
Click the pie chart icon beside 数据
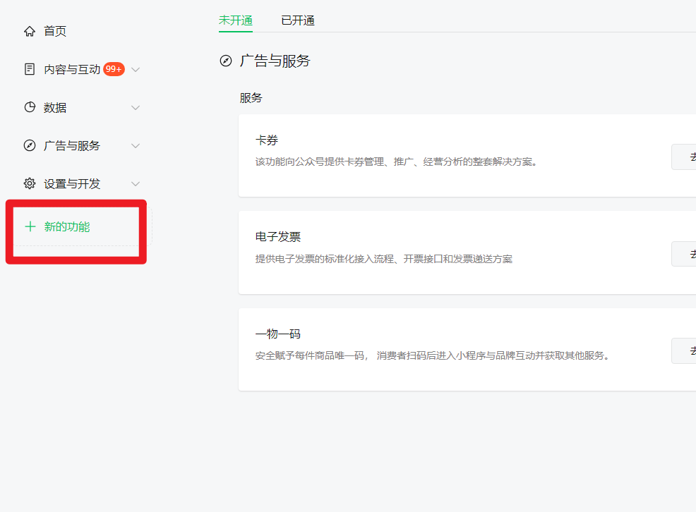coord(30,107)
